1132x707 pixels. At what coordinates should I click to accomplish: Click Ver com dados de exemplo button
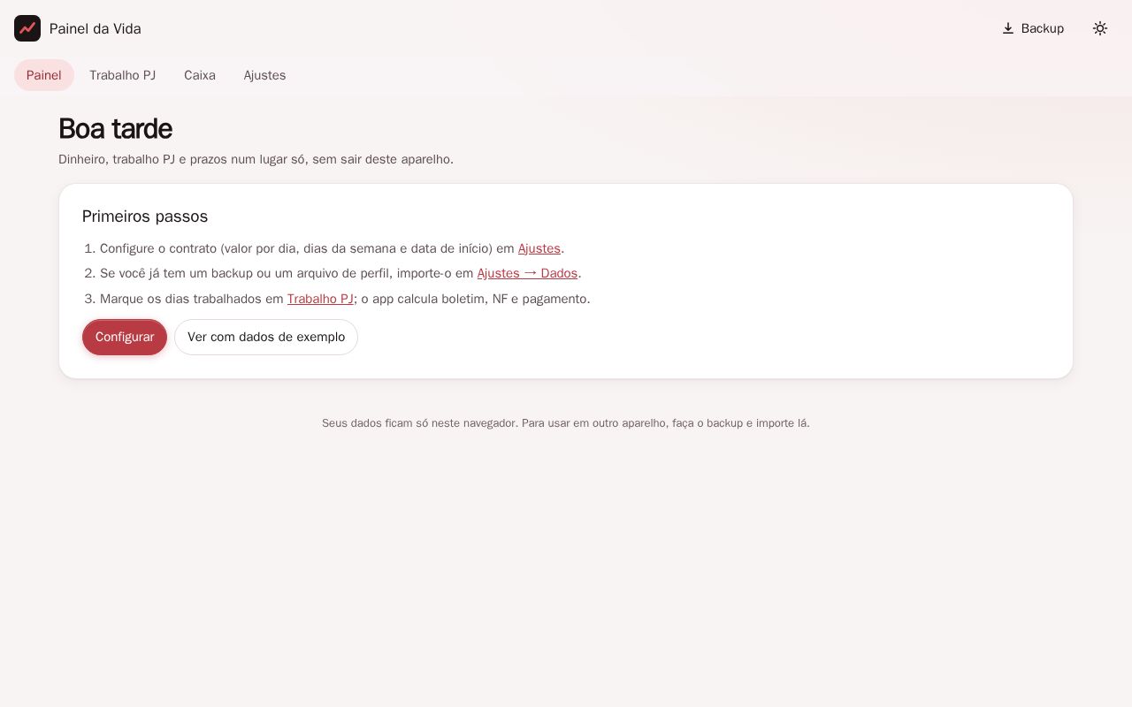coord(266,337)
